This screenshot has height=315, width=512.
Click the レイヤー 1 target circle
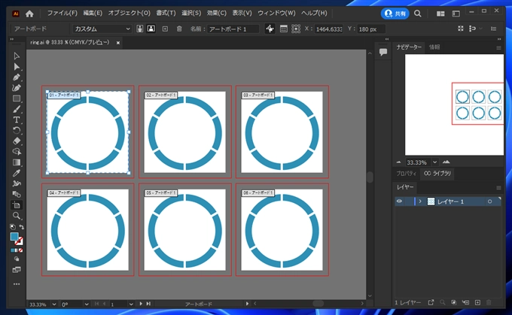(490, 201)
